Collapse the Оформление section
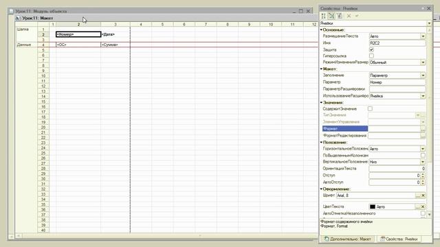Screen dimensions: 440x247 tap(321, 189)
